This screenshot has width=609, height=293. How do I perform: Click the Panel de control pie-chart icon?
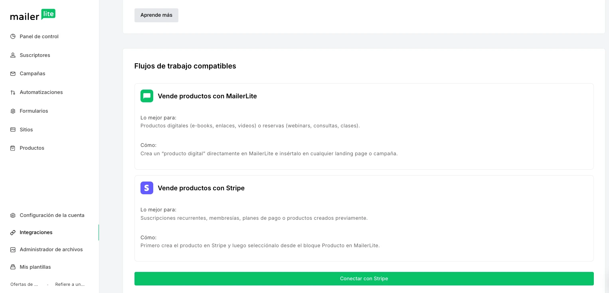(13, 37)
